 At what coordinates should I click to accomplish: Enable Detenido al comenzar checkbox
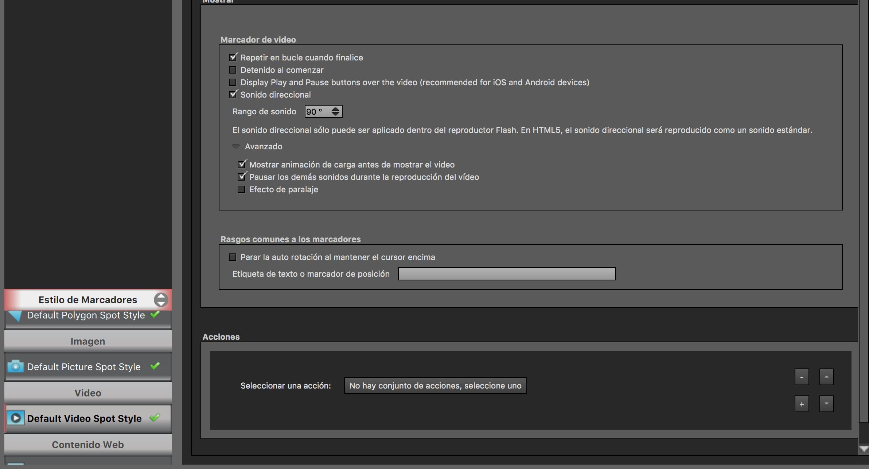pos(233,70)
